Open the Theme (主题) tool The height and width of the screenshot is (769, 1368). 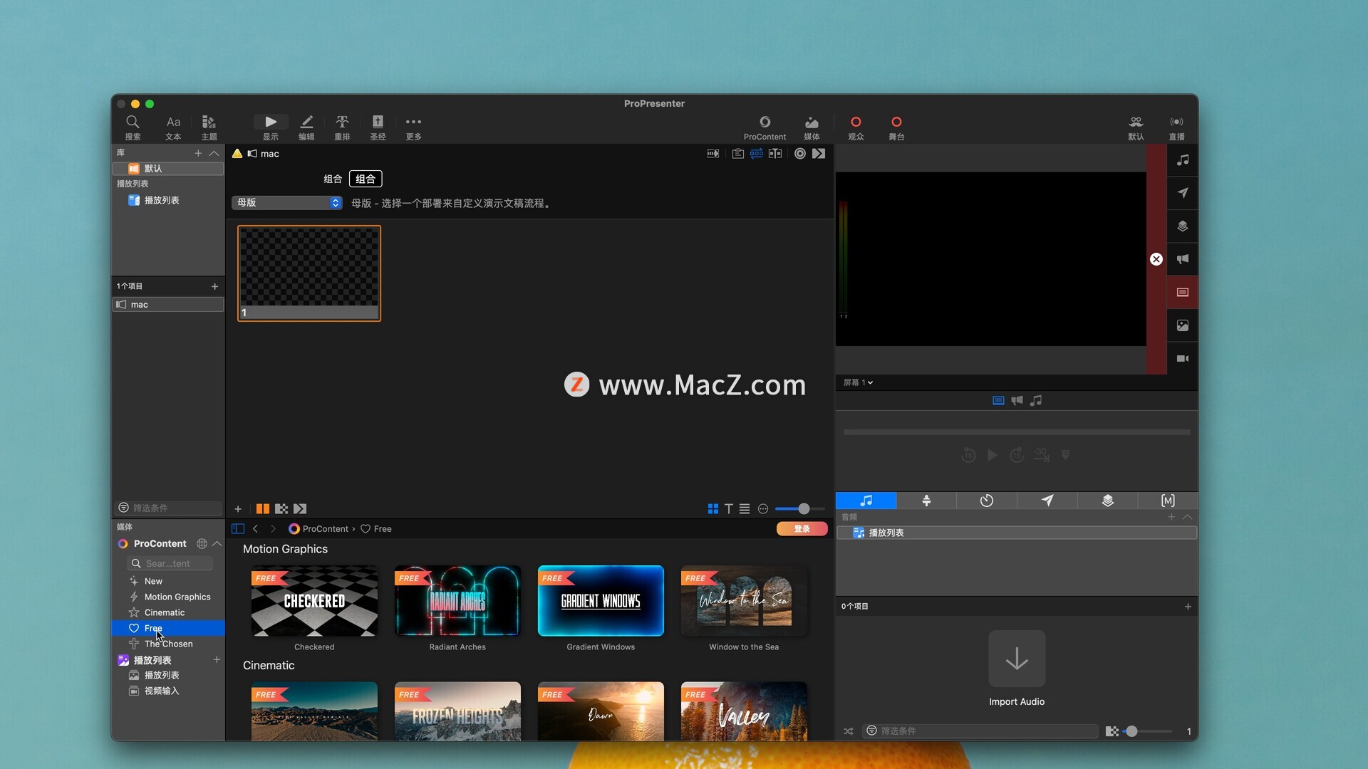coord(209,127)
